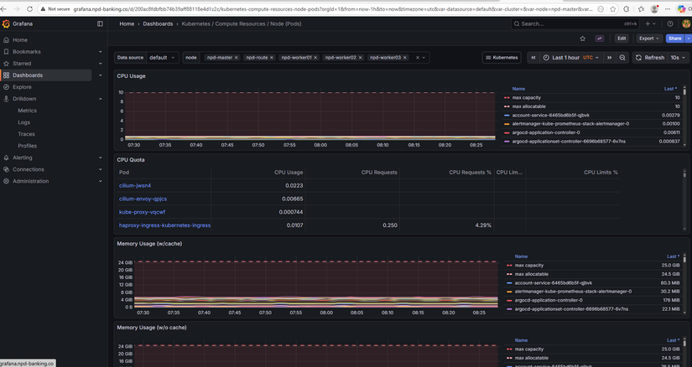This screenshot has width=692, height=367.
Task: Open the Export menu
Action: tap(648, 39)
